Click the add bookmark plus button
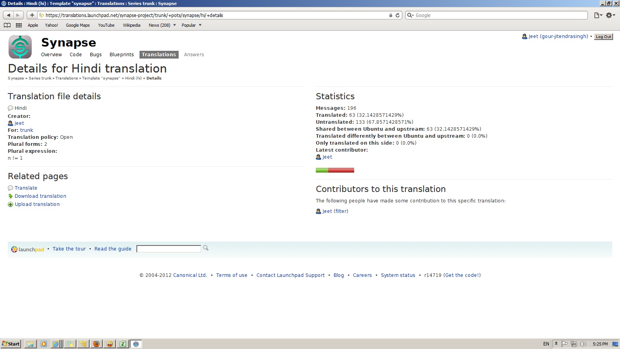The width and height of the screenshot is (620, 349). tap(32, 15)
